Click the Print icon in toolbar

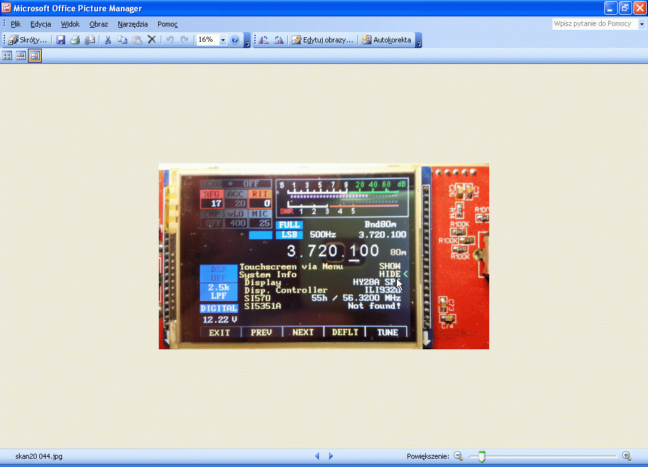coord(75,40)
